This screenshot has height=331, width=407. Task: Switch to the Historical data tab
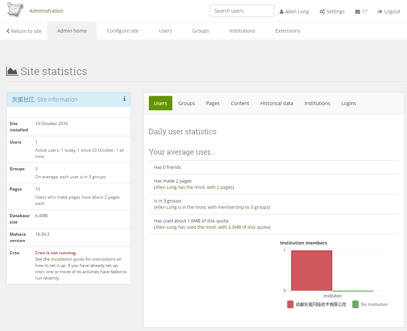point(277,103)
